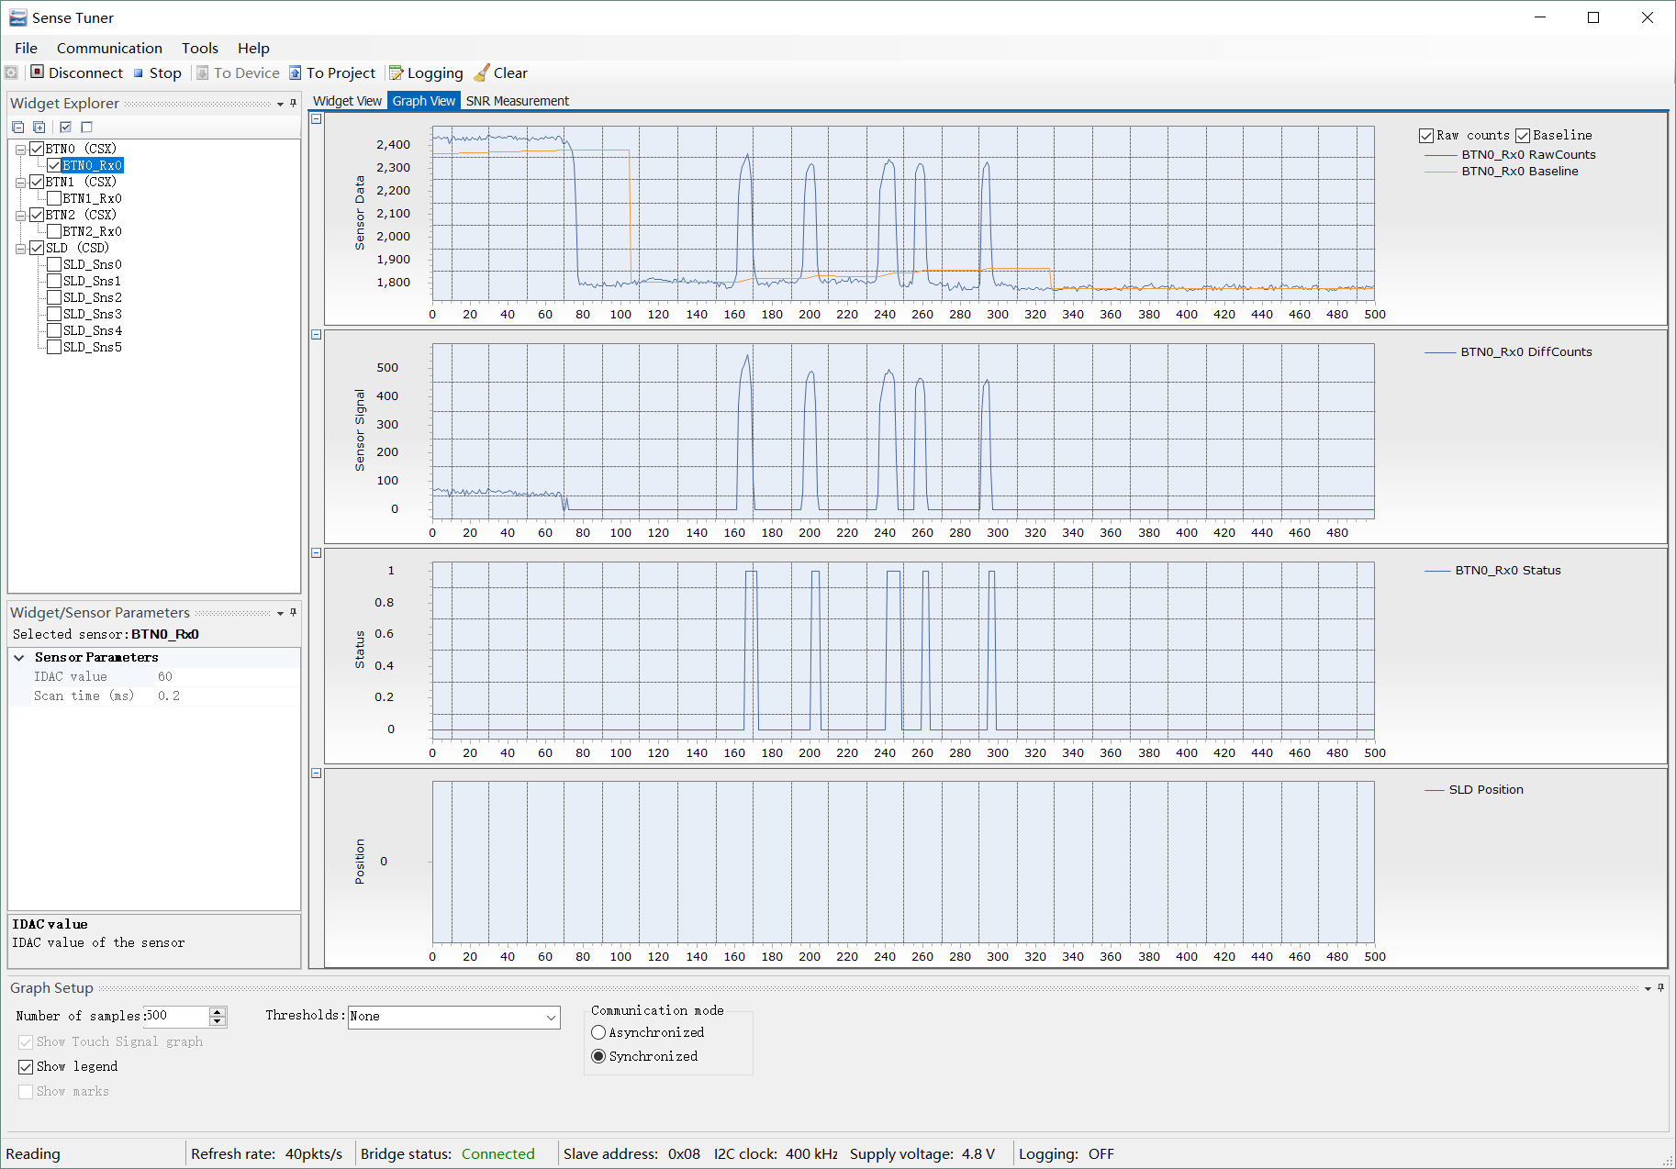The height and width of the screenshot is (1169, 1676).
Task: Switch to the Graph View tab
Action: (x=423, y=101)
